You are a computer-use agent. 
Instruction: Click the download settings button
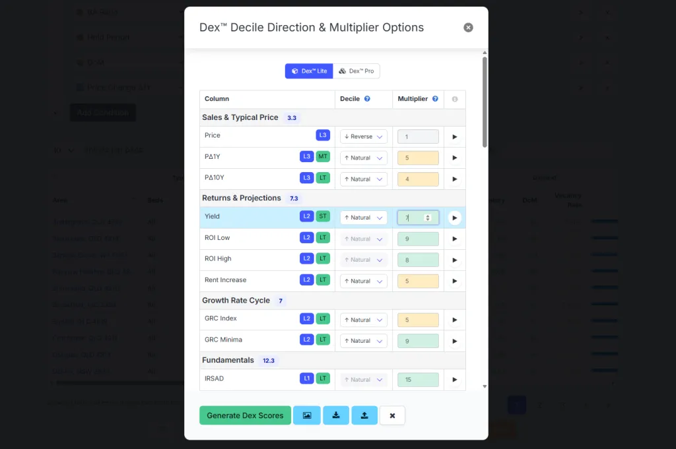pos(336,415)
